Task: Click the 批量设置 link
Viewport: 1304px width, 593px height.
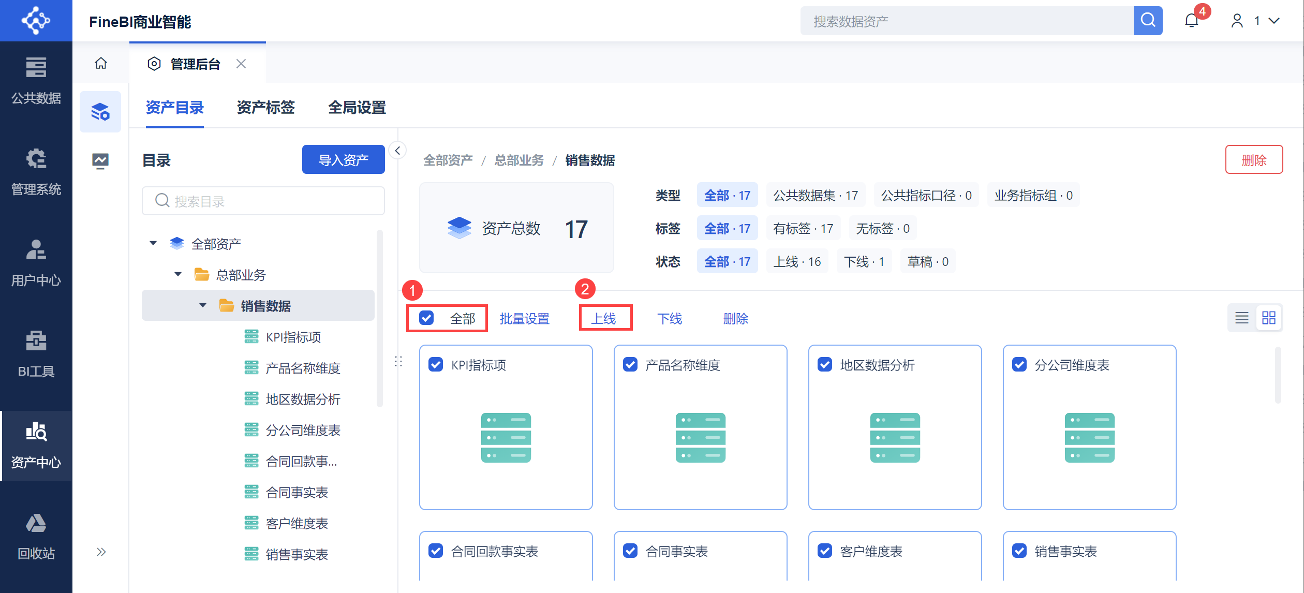Action: (525, 318)
